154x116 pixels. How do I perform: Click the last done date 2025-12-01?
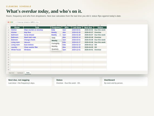pos(77,50)
